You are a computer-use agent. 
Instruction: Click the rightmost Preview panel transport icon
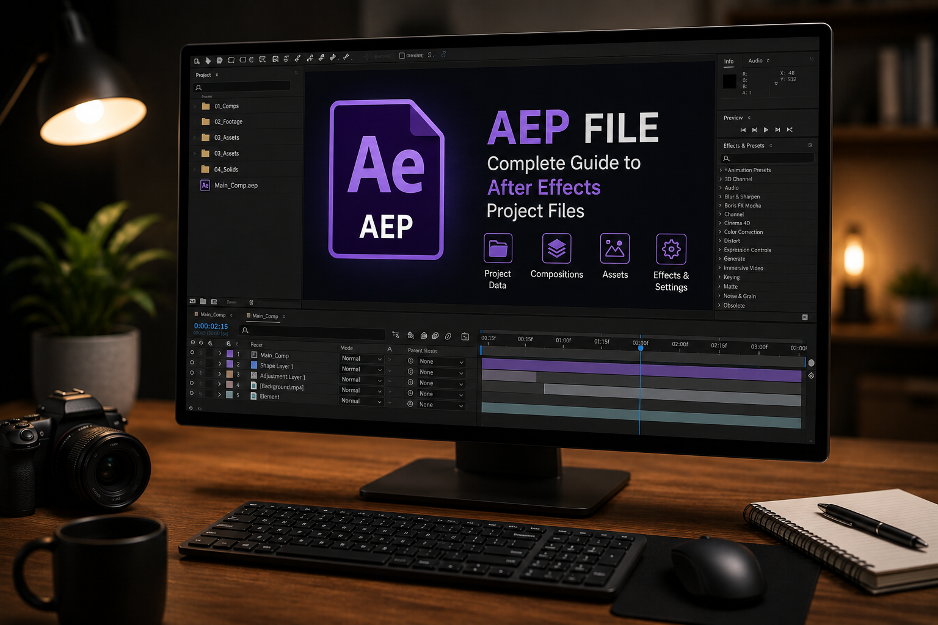coord(790,129)
